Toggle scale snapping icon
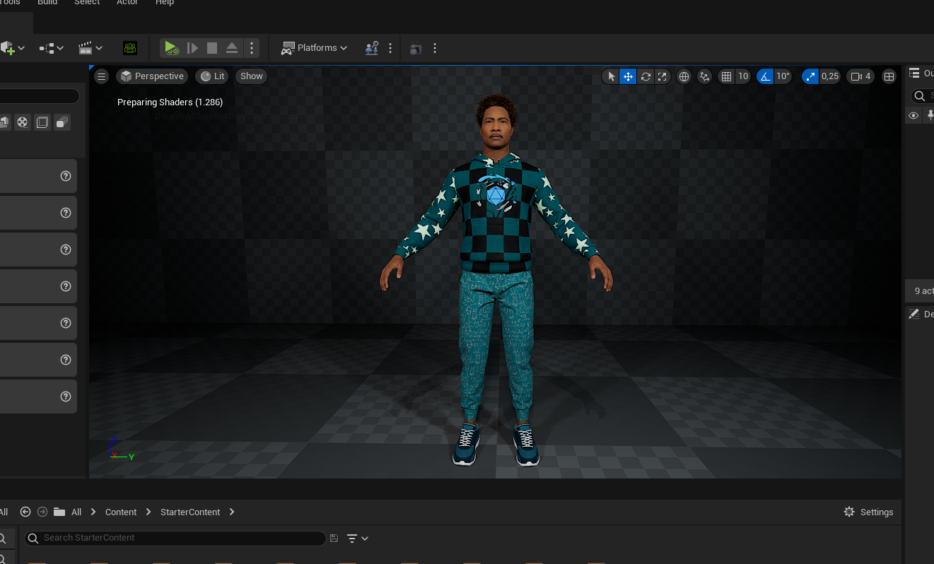Screen dimensions: 934x564 810,76
